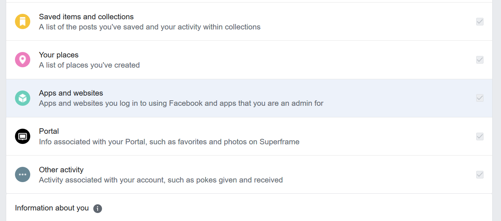
Task: Click the teal Apps and websites cube icon
Action: [x=23, y=98]
